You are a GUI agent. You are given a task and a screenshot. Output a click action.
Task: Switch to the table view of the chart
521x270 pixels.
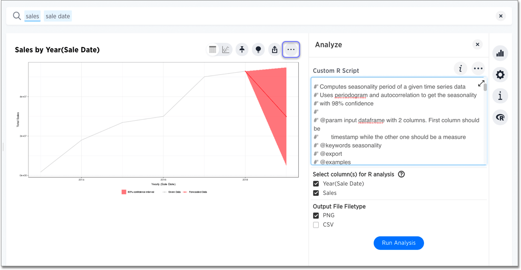click(213, 49)
